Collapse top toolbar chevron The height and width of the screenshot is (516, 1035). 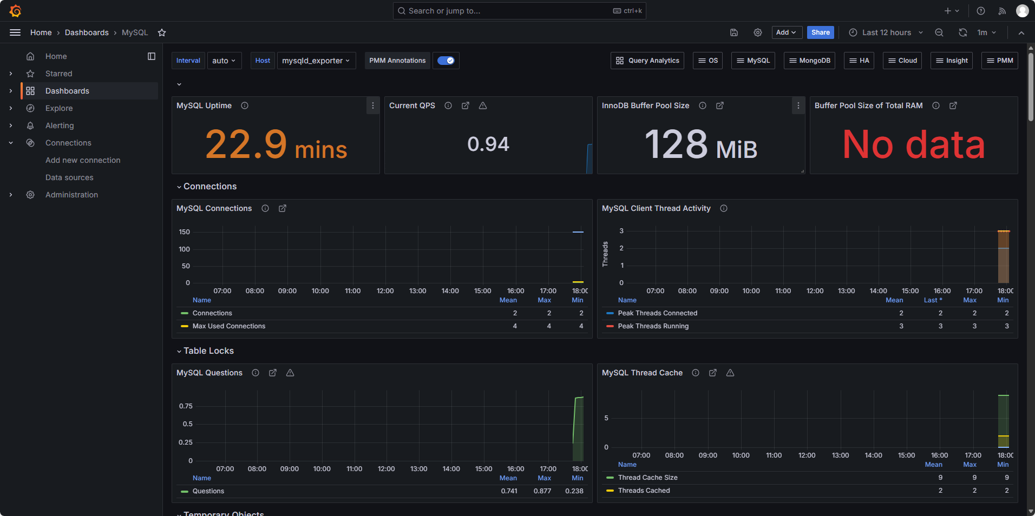tap(1021, 32)
